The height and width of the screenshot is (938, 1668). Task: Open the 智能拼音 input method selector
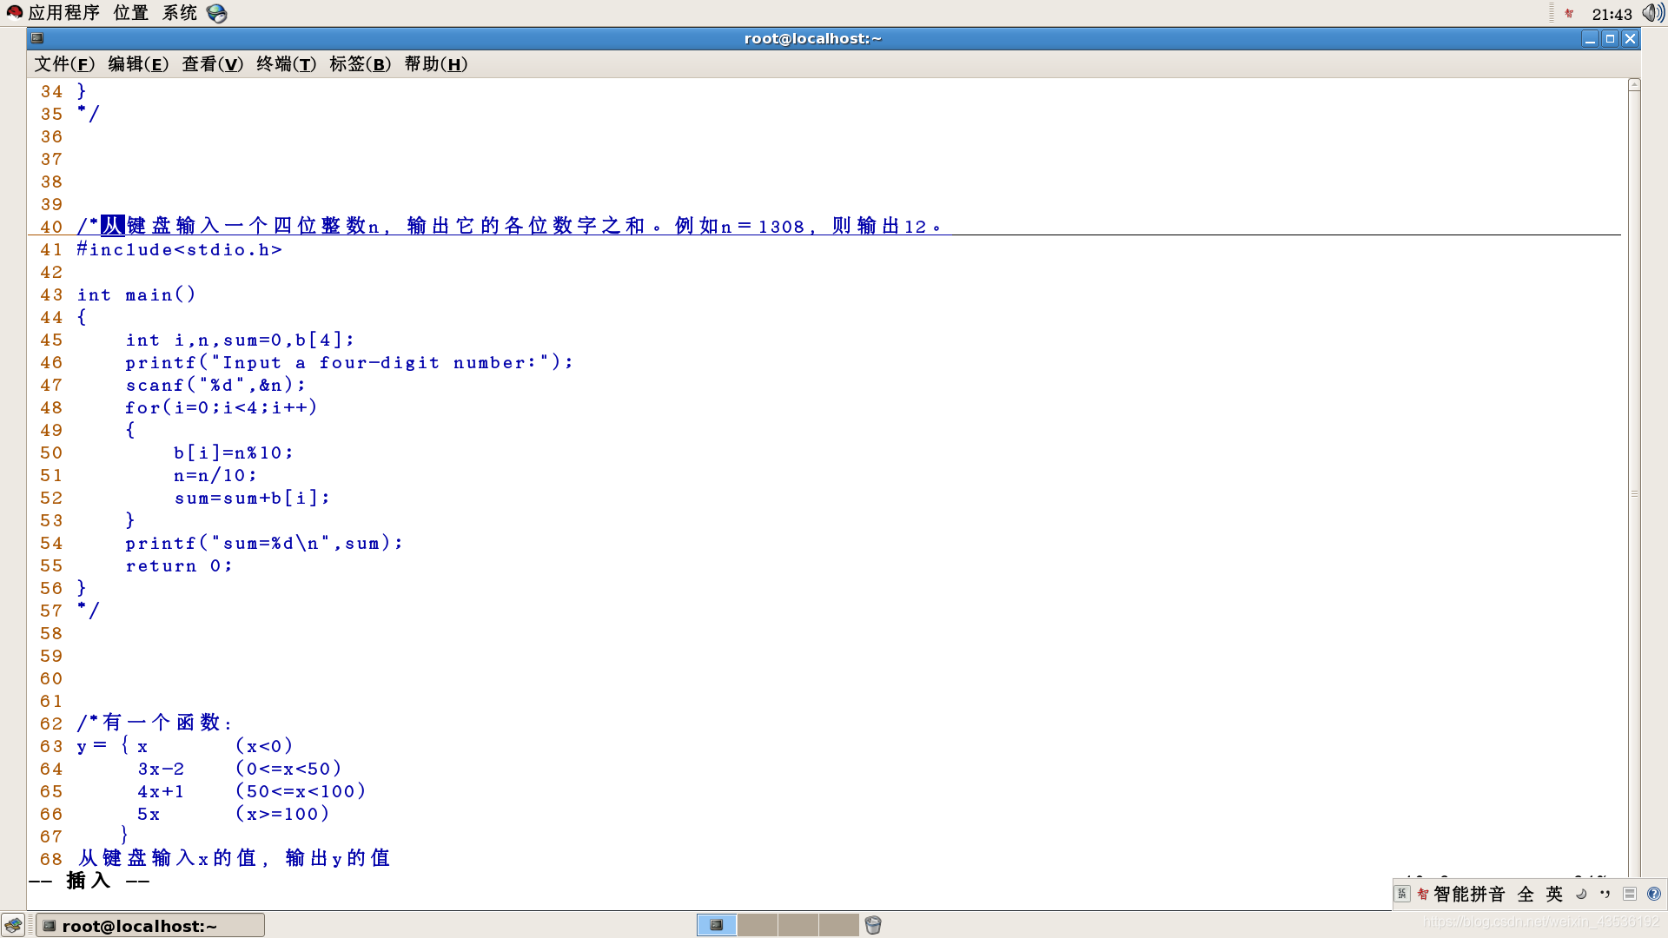[x=1468, y=894]
